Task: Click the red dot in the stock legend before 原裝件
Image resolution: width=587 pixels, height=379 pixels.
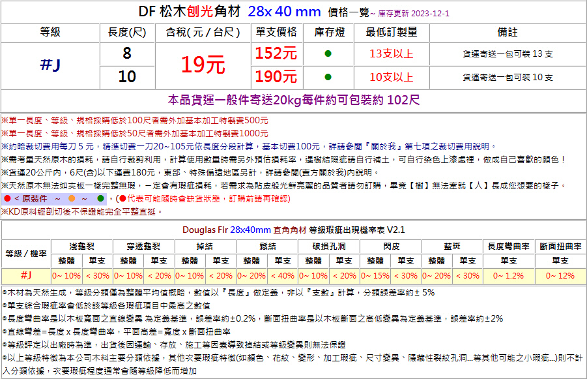Action: tap(7, 199)
